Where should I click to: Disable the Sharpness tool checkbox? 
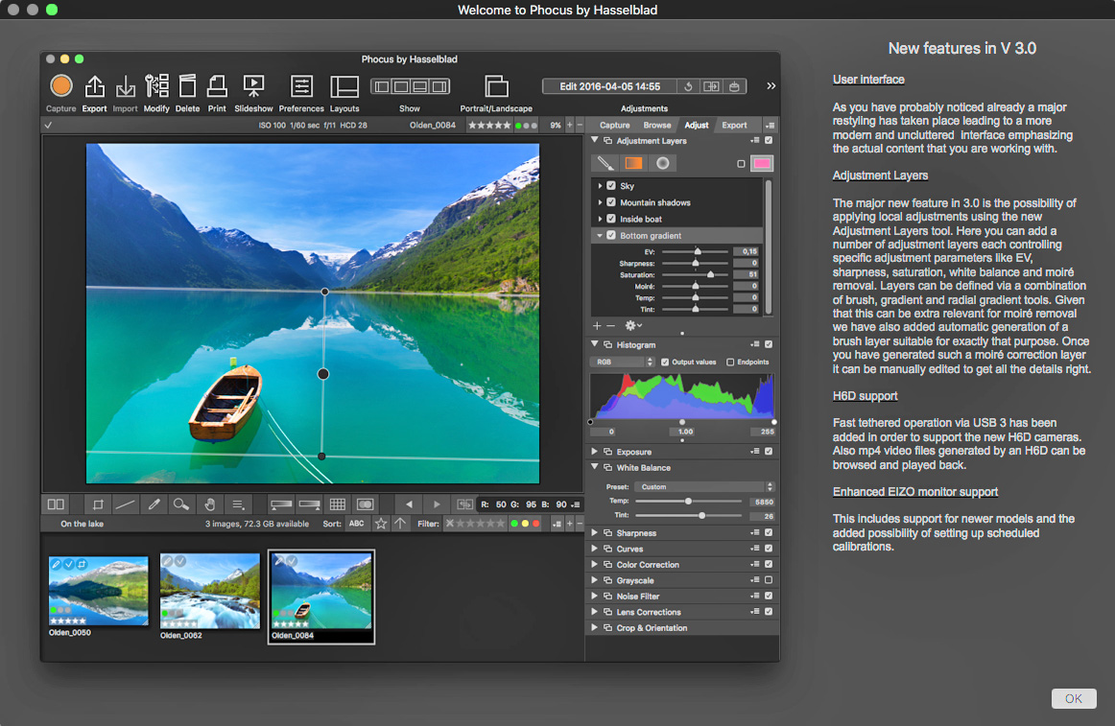[769, 532]
